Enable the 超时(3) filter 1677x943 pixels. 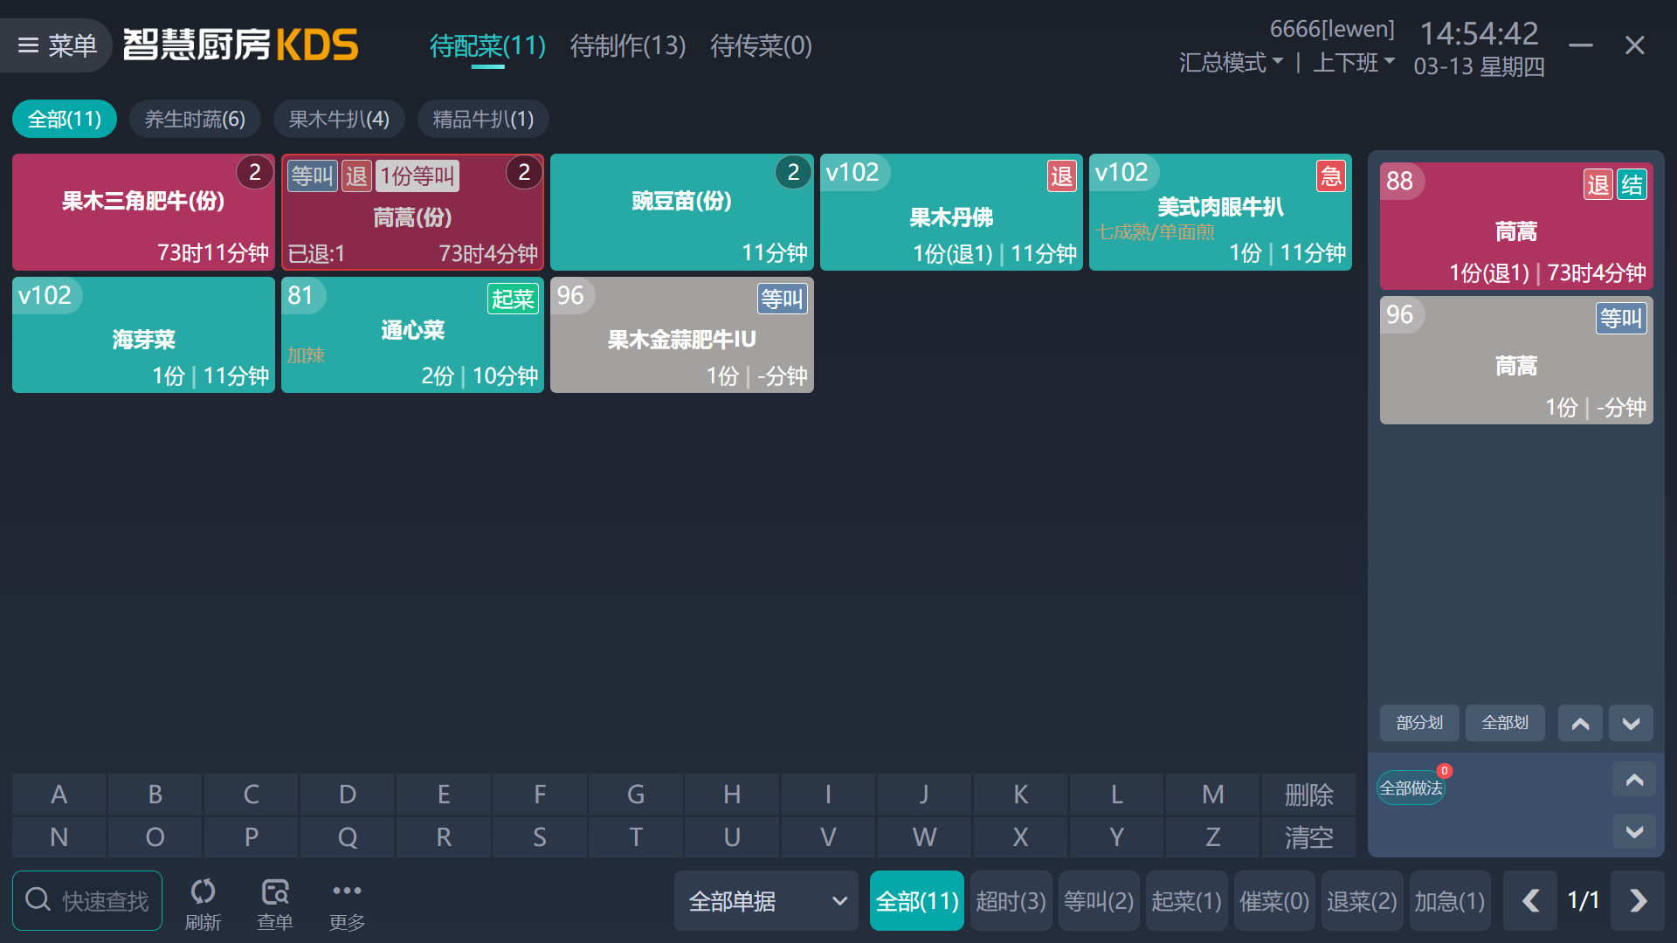pyautogui.click(x=1011, y=900)
